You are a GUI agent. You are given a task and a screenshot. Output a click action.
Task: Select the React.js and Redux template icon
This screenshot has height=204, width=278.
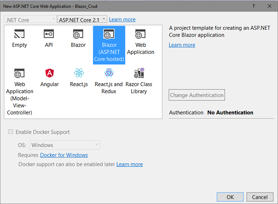coord(109,73)
